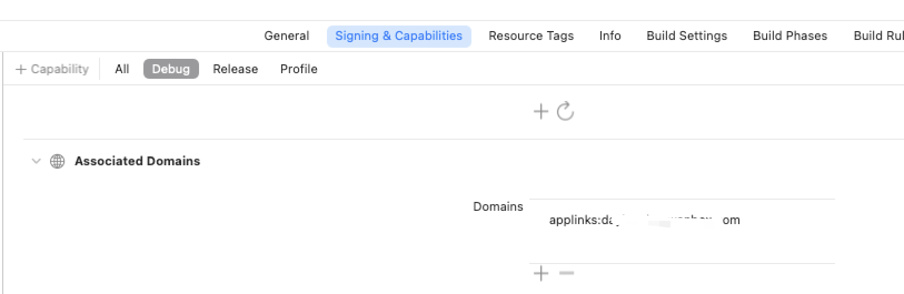Open the Build Phases tab

(790, 36)
